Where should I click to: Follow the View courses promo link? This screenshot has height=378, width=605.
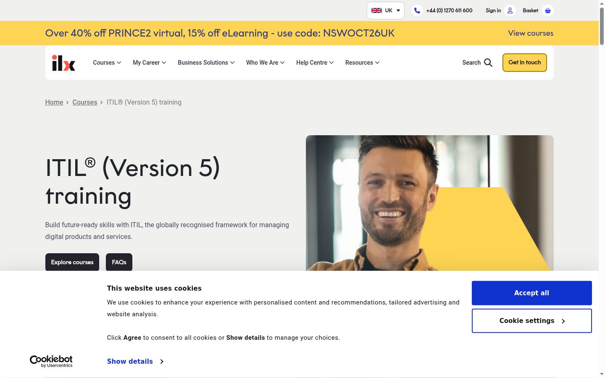[x=531, y=33]
